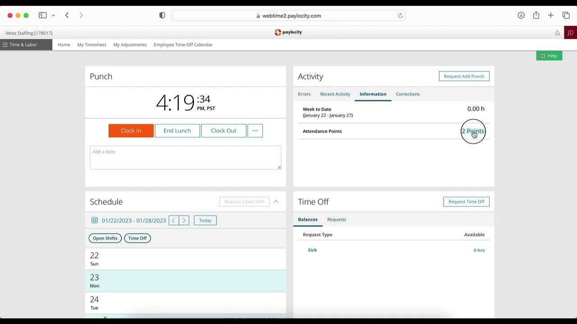Switch to the Recent Activity tab
Viewport: 577px width, 324px height.
pyautogui.click(x=335, y=94)
